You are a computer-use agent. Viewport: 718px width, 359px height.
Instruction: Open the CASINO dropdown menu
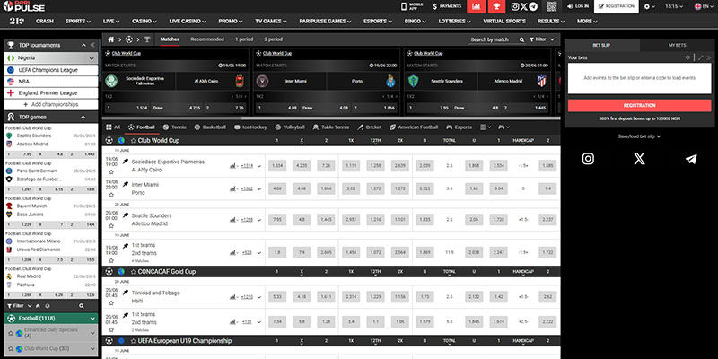[144, 21]
